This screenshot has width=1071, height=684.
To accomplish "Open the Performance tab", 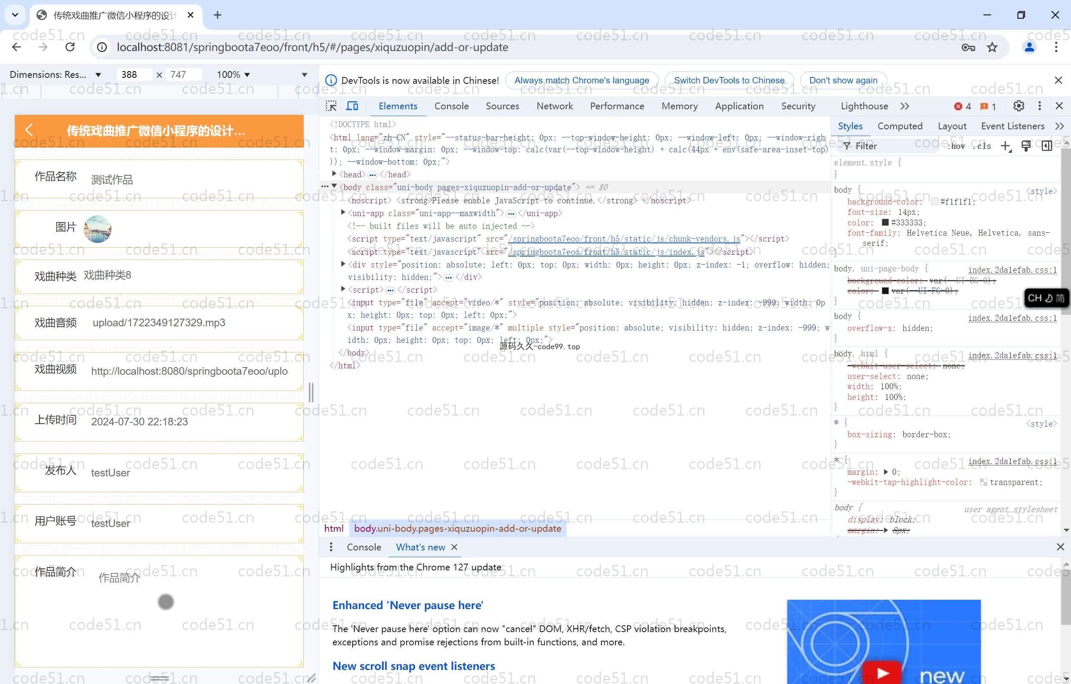I will [617, 106].
